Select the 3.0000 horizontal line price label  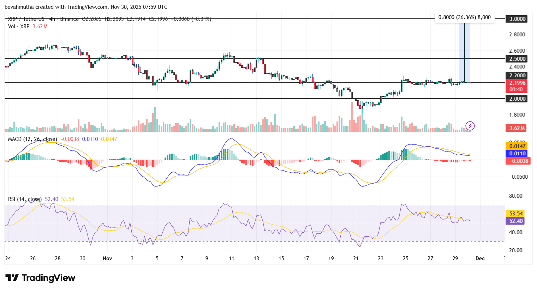[x=517, y=19]
